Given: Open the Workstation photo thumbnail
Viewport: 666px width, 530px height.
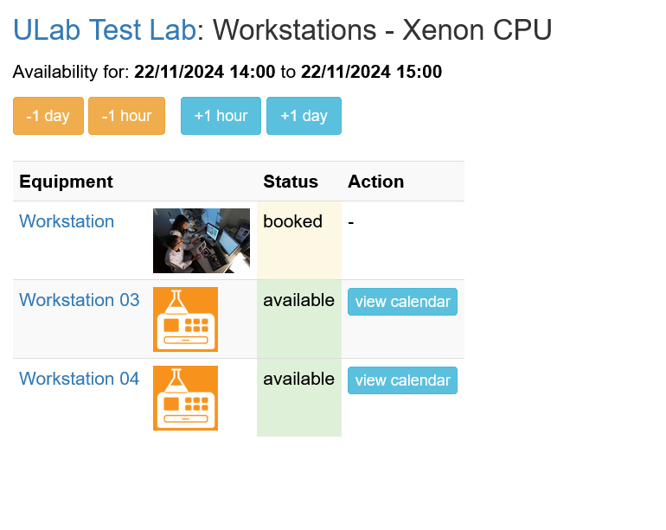Looking at the screenshot, I should point(201,240).
